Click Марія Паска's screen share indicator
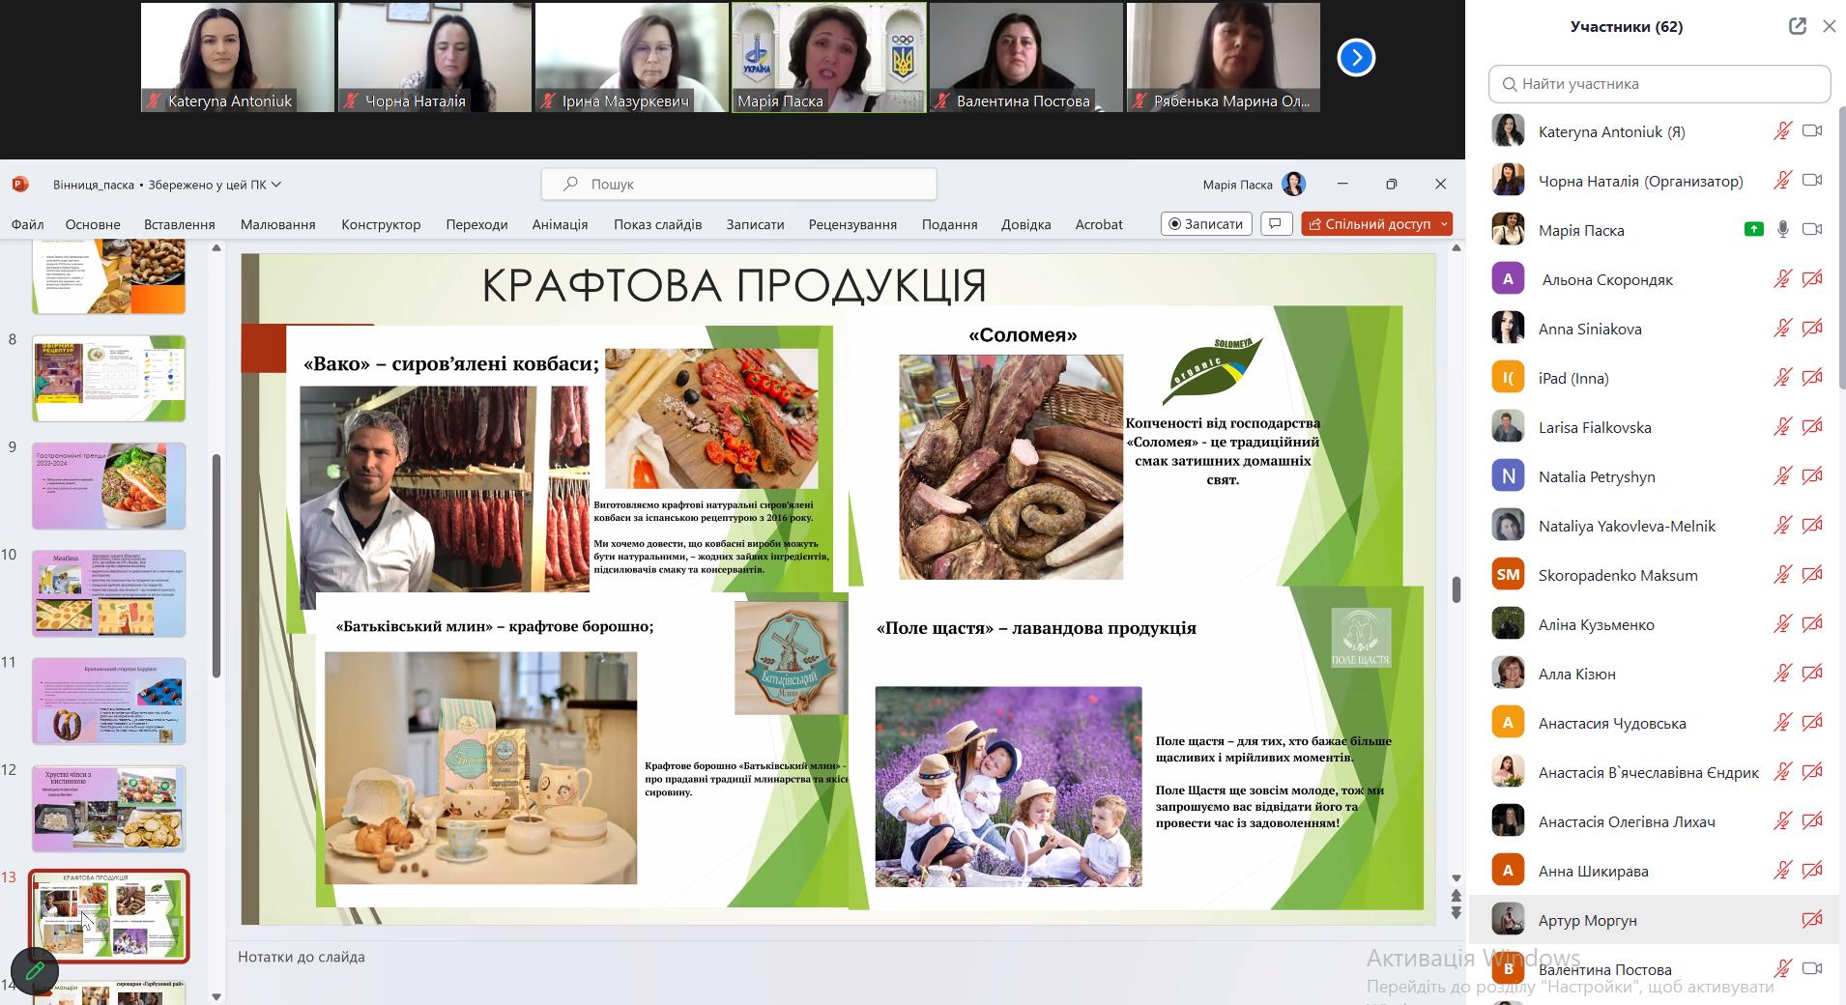Image resolution: width=1846 pixels, height=1005 pixels. pyautogui.click(x=1753, y=230)
